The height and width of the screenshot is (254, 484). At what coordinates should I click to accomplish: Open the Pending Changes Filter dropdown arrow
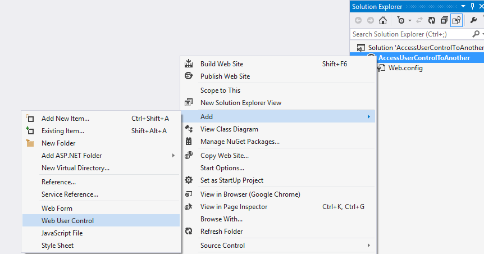[x=410, y=20]
